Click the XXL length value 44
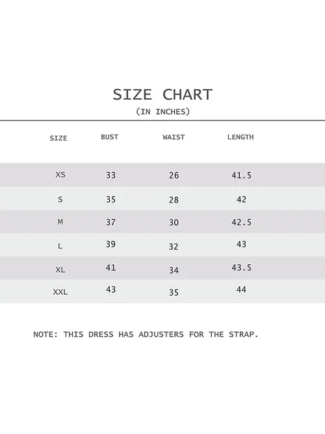This screenshot has height=434, width=325. (x=241, y=290)
